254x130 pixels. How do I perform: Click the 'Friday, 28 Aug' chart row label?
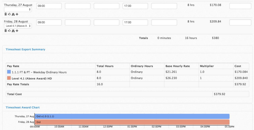click(x=26, y=122)
